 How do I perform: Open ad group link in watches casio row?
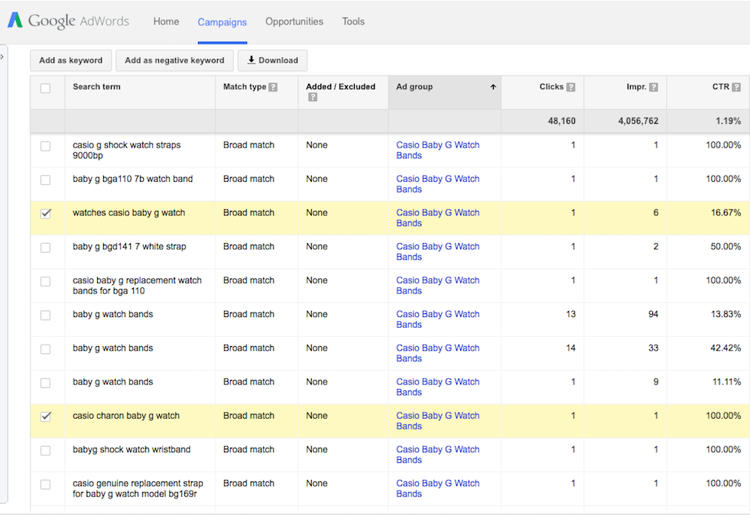click(x=437, y=218)
